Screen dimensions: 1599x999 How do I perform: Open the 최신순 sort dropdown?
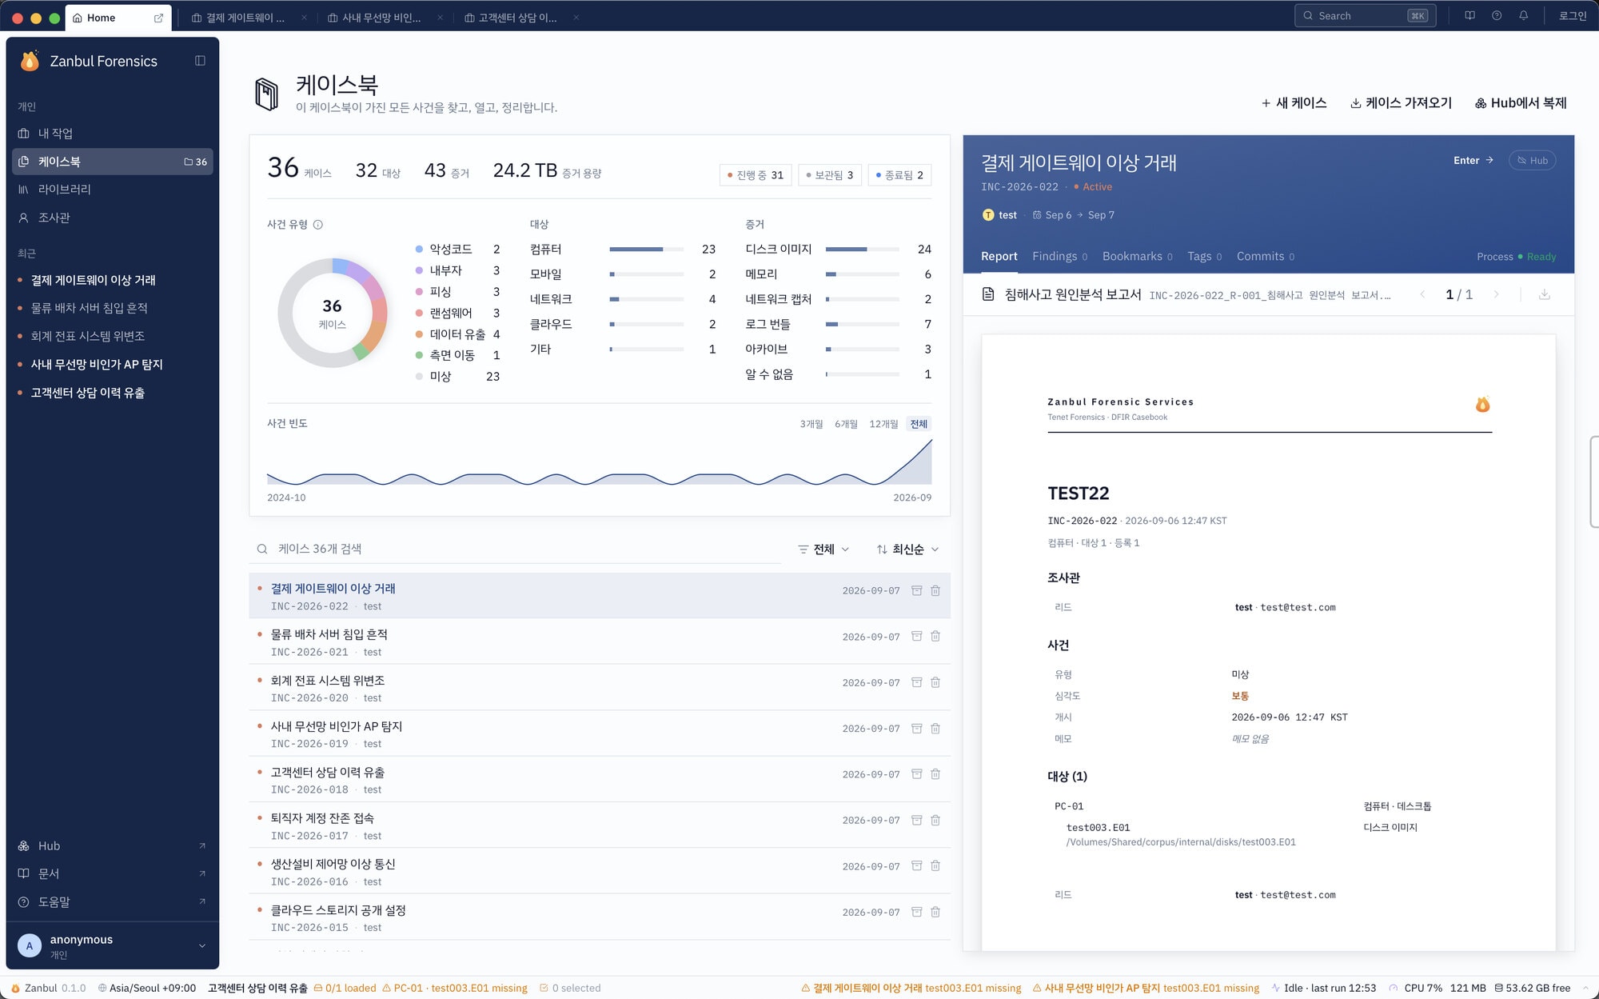coord(907,549)
